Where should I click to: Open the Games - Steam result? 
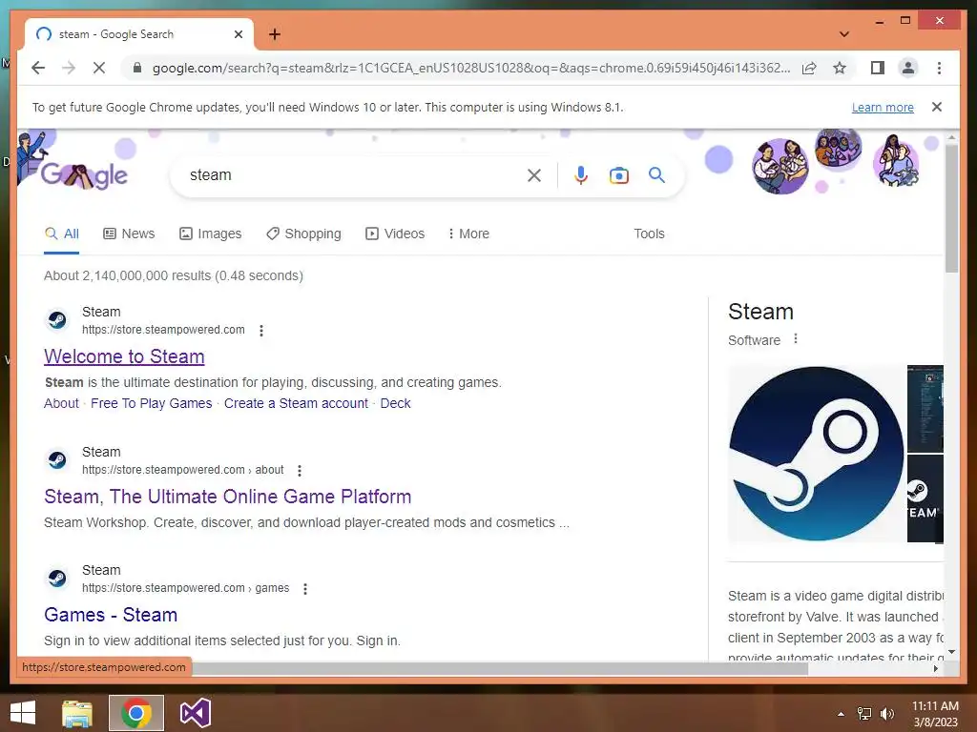111,615
